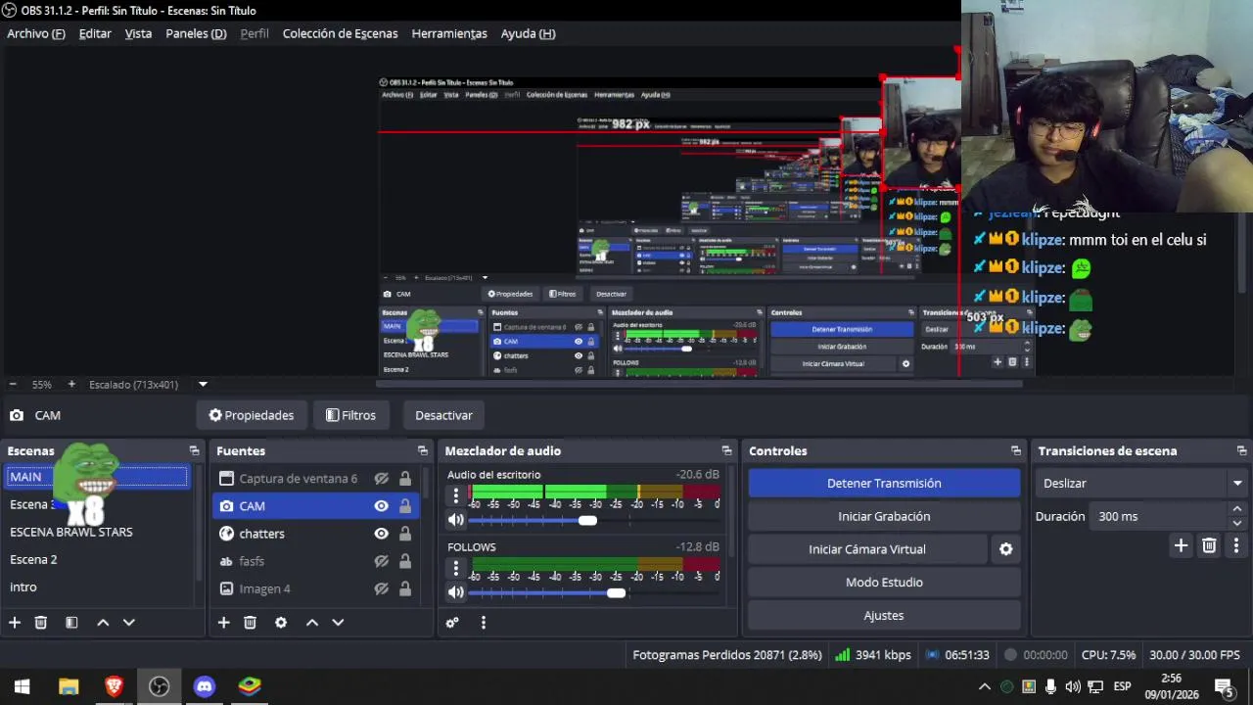Screen dimensions: 1253x705
Task: Click Detener Transmisión button
Action: point(884,483)
